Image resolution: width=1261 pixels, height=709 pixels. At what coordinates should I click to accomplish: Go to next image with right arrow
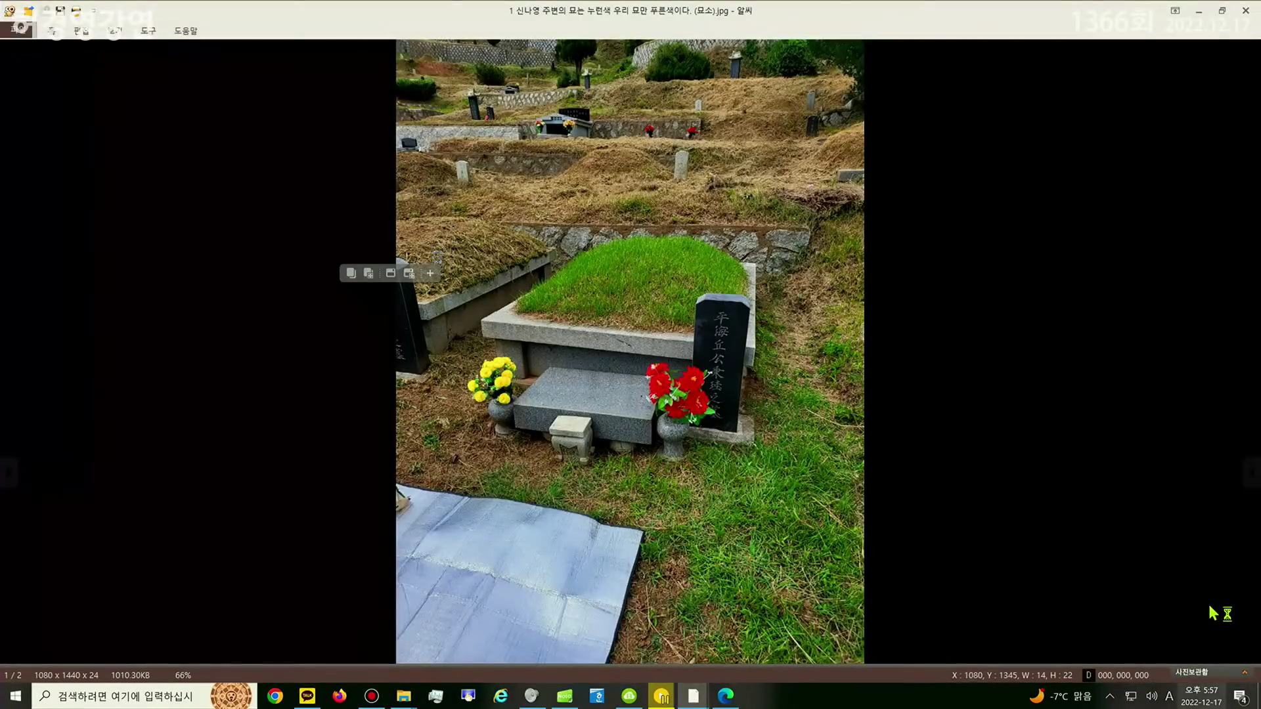click(1252, 472)
